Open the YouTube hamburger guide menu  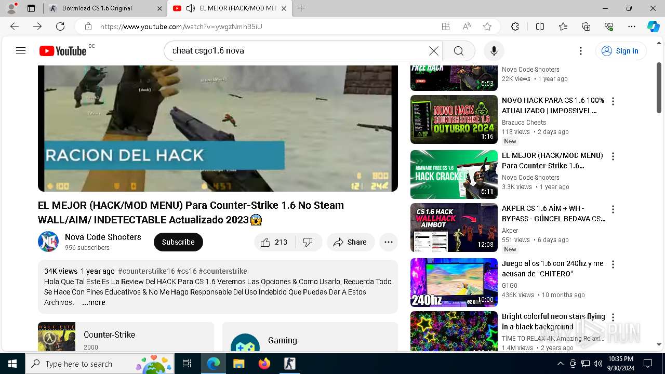pos(21,51)
